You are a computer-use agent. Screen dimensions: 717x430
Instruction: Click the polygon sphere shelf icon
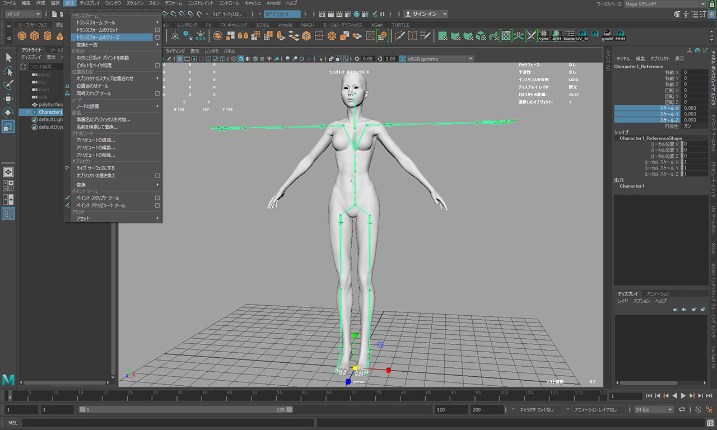coord(21,36)
